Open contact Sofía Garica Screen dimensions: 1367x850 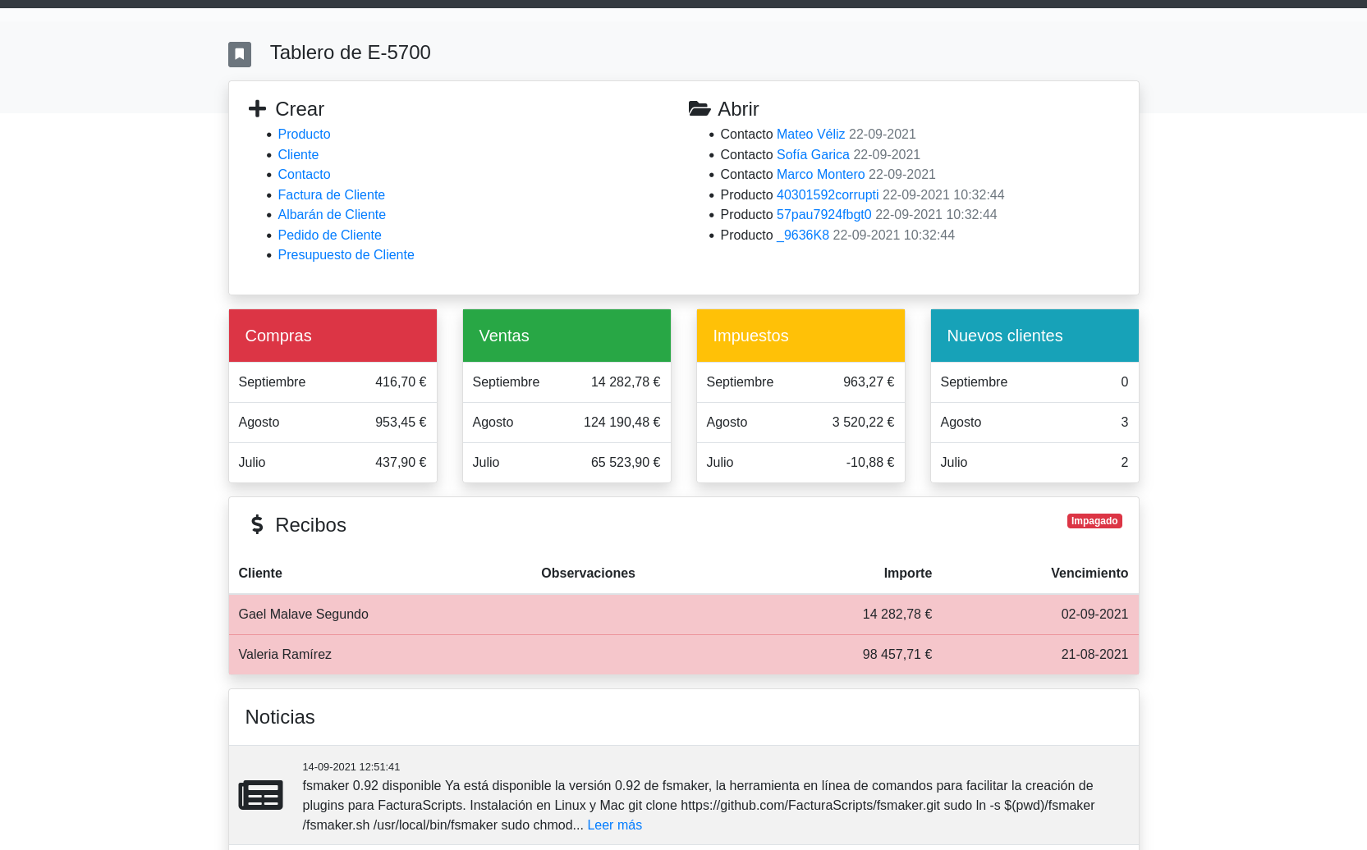pyautogui.click(x=813, y=154)
